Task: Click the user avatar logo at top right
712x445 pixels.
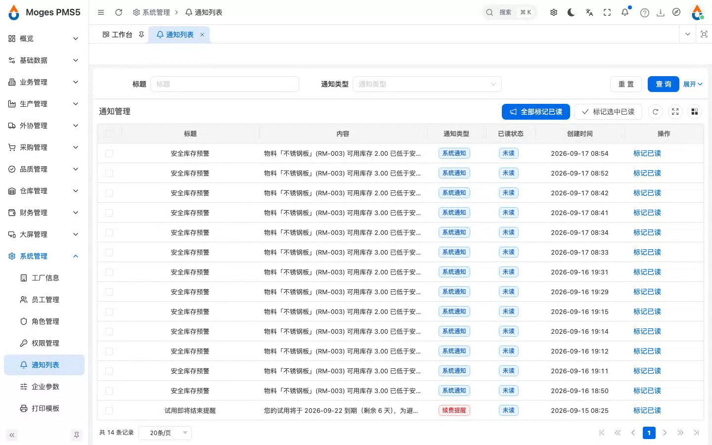Action: tap(697, 12)
